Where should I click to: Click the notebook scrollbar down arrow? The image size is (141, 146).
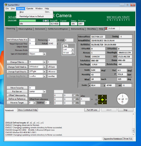click(133, 135)
